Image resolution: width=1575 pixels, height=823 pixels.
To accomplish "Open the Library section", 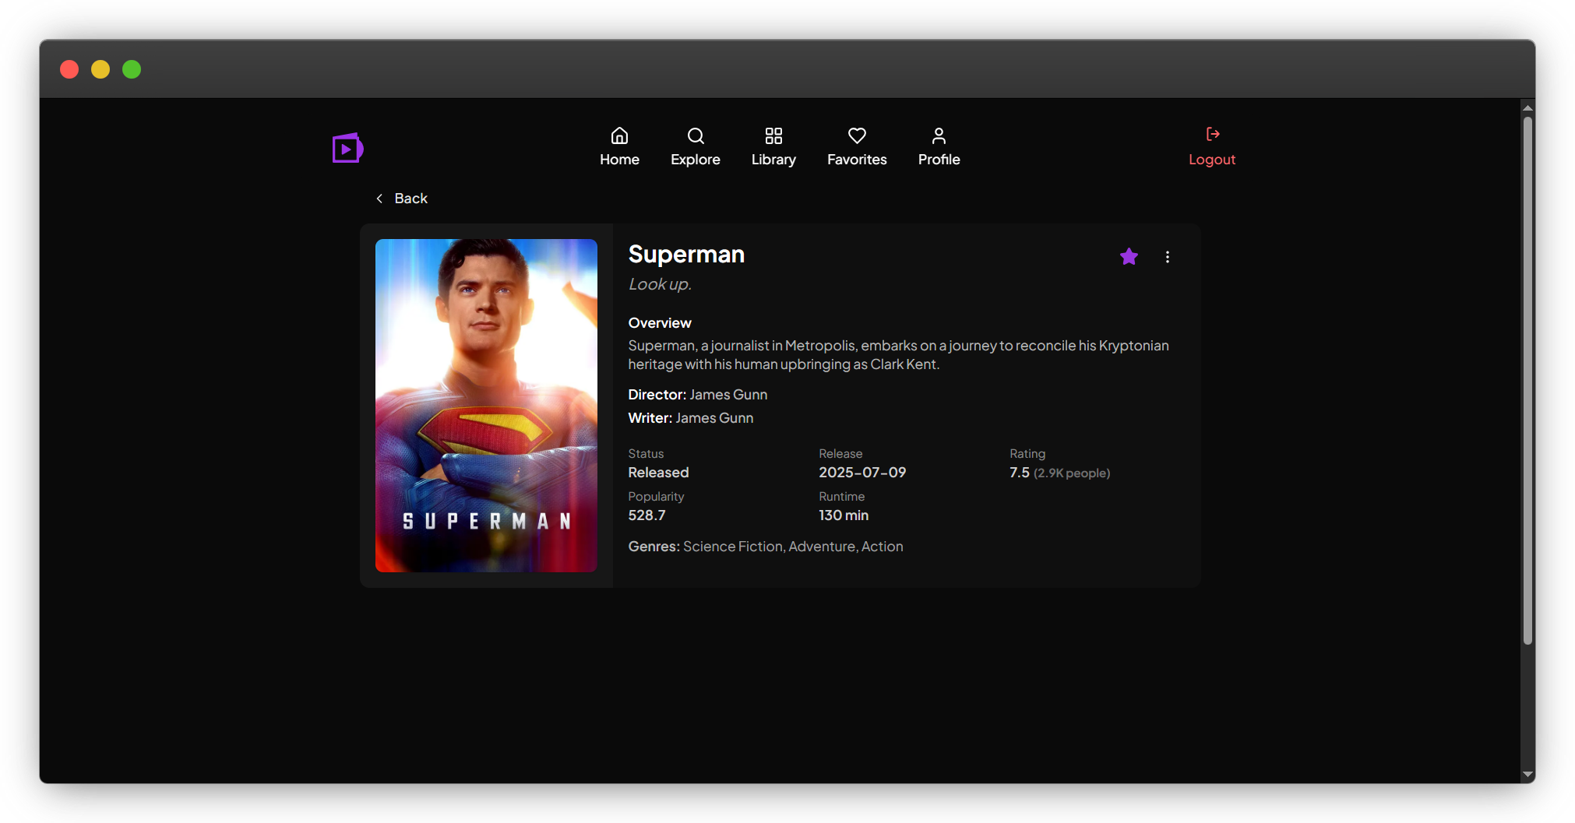I will coord(773,147).
